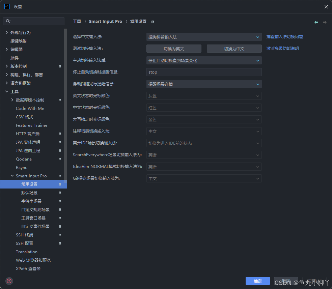Click project icon on SSH 终端 row
The image size is (332, 289).
[60, 235]
